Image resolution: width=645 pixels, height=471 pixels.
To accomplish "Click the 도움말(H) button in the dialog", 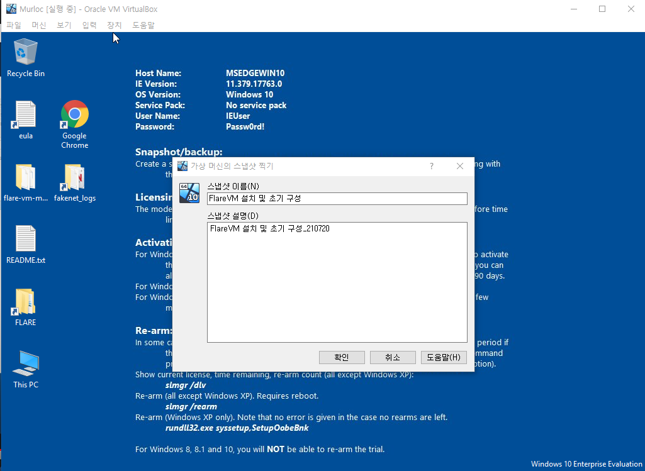I will click(444, 357).
